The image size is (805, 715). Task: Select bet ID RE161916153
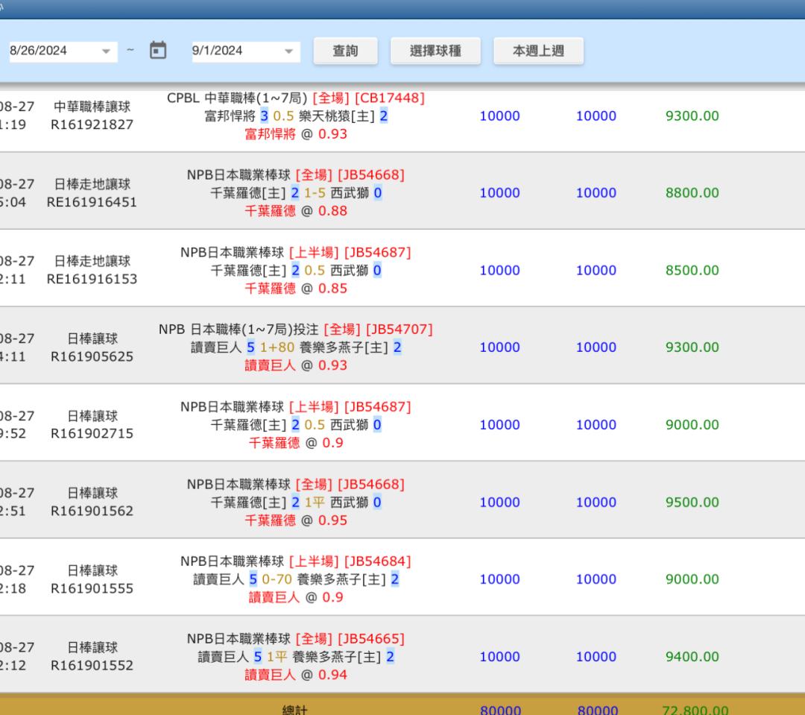(x=92, y=280)
